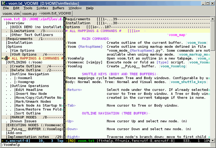This screenshot has height=148, width=216.
Task: Expand the Implementation notes tree node
Action: tap(29, 137)
